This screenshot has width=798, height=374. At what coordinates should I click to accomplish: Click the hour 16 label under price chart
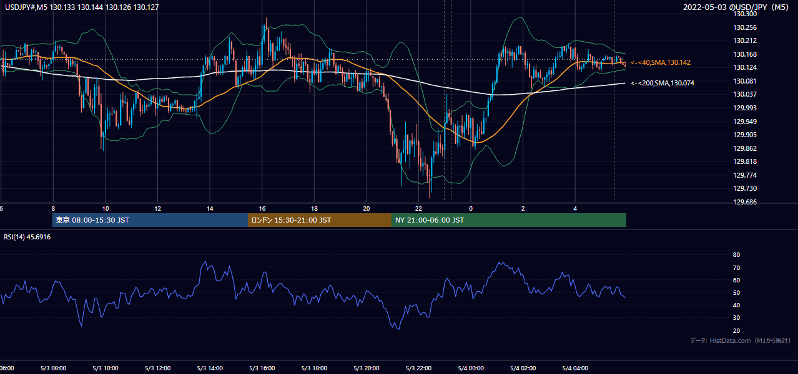[x=262, y=209]
